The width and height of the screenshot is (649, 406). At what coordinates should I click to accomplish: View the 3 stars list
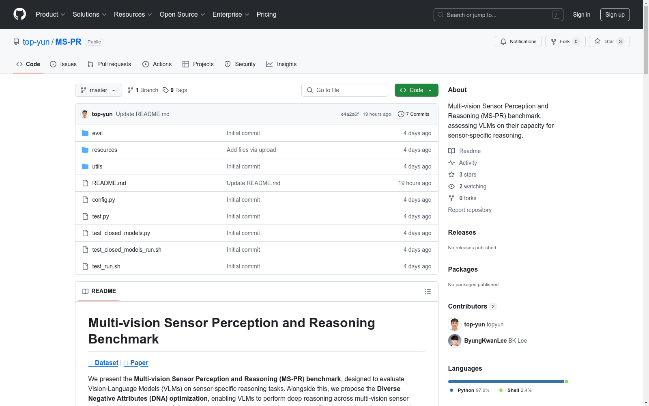pos(462,175)
